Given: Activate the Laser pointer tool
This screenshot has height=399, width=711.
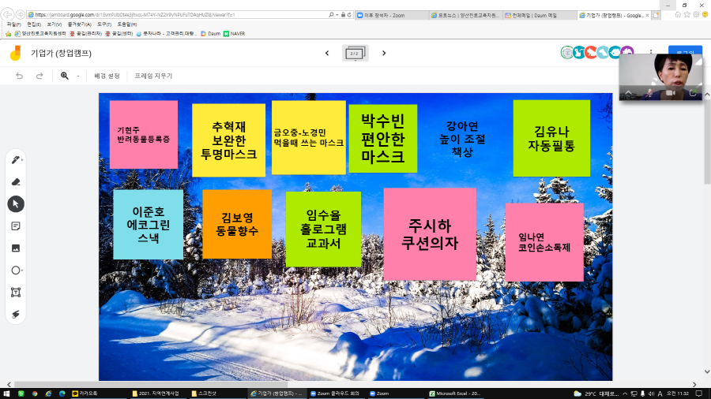Looking at the screenshot, I should coord(16,315).
